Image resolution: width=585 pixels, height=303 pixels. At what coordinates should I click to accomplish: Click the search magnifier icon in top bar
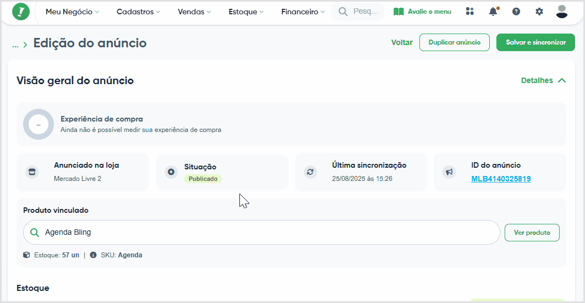343,12
